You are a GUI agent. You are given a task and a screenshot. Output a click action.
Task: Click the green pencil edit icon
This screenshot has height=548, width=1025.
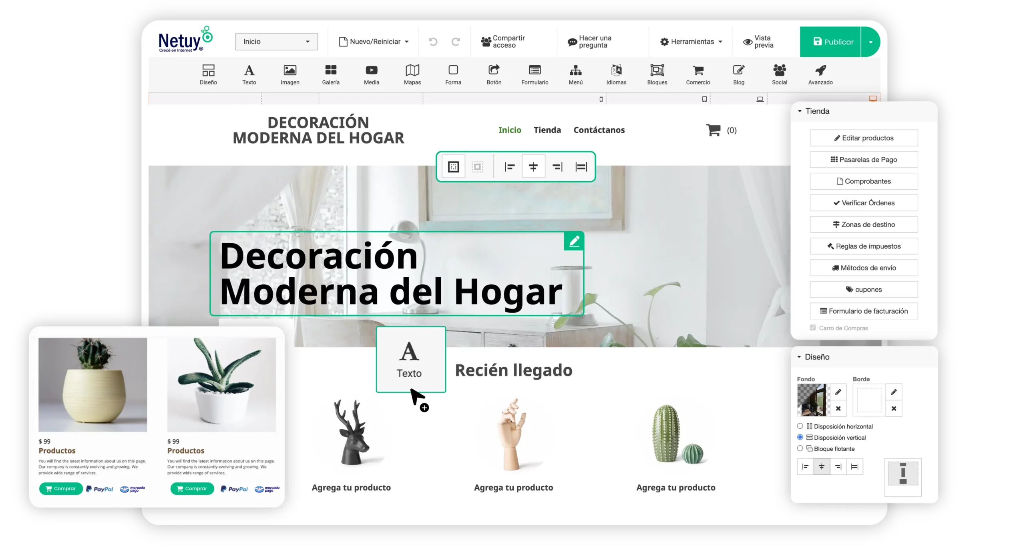[574, 241]
